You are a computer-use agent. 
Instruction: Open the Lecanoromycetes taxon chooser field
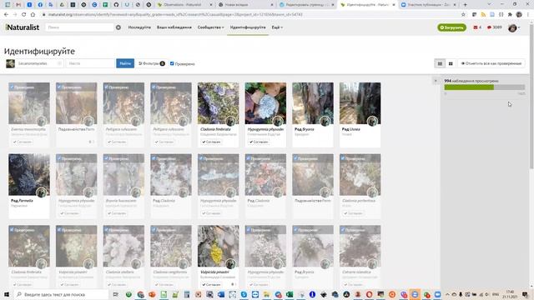click(x=39, y=63)
